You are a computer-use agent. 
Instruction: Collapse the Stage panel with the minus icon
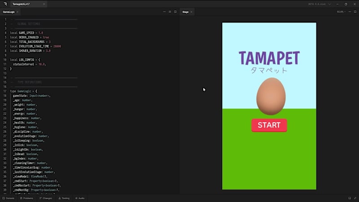(x=350, y=12)
